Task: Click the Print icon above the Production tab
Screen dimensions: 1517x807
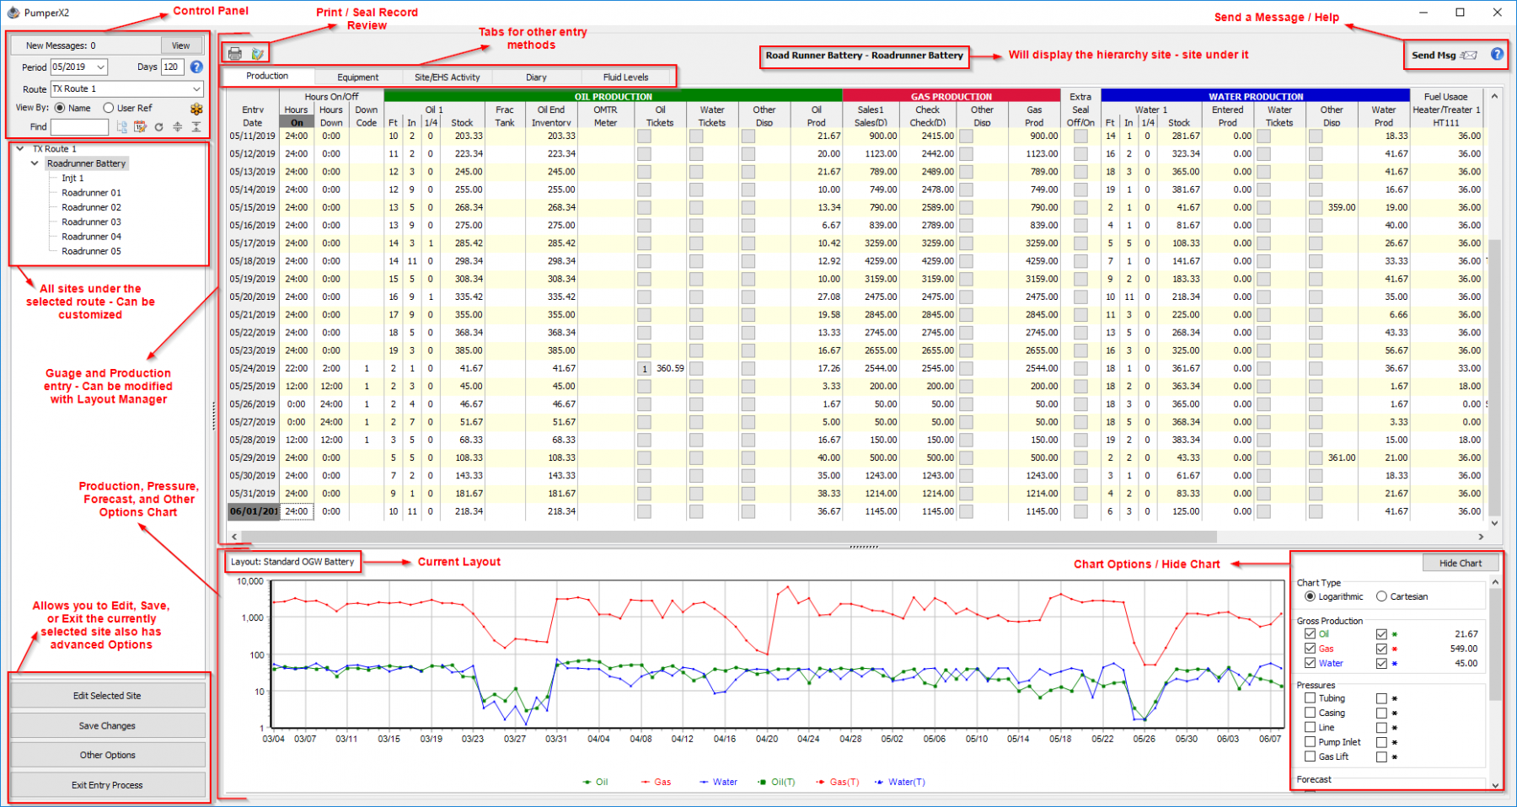Action: point(234,53)
